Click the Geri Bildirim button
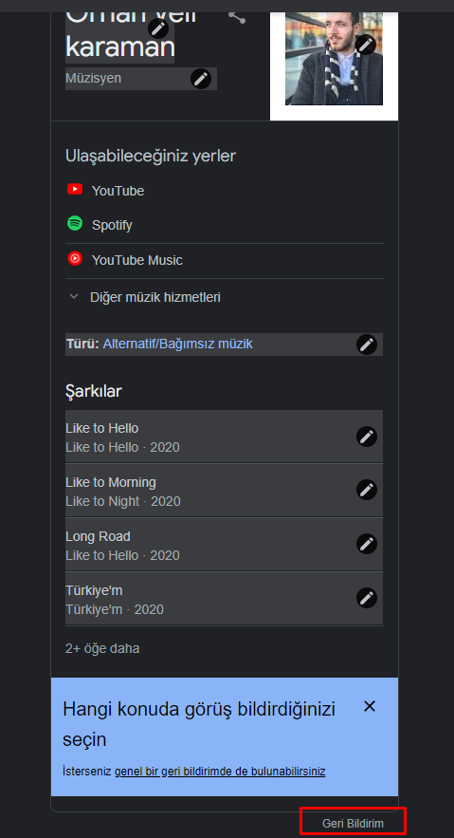The width and height of the screenshot is (454, 838). (353, 824)
